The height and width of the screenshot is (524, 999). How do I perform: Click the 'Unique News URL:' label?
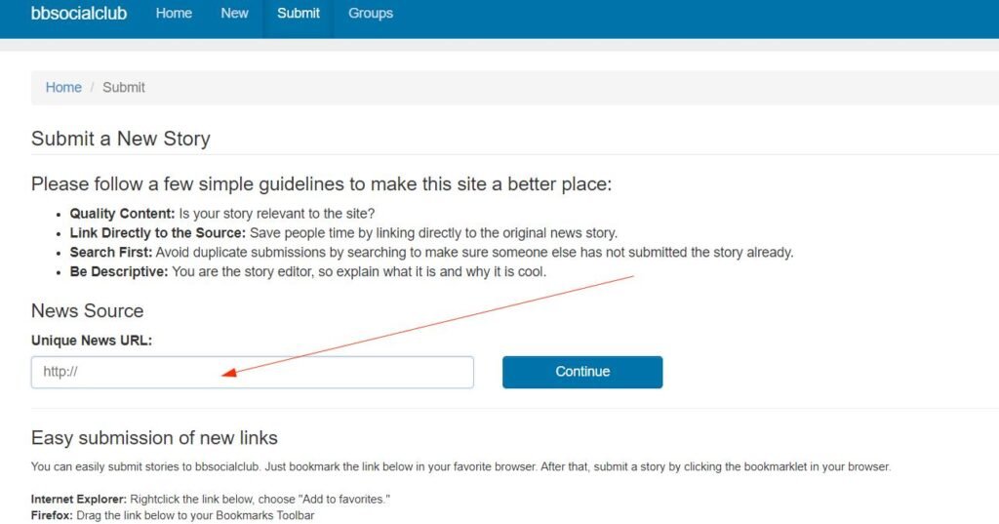92,341
